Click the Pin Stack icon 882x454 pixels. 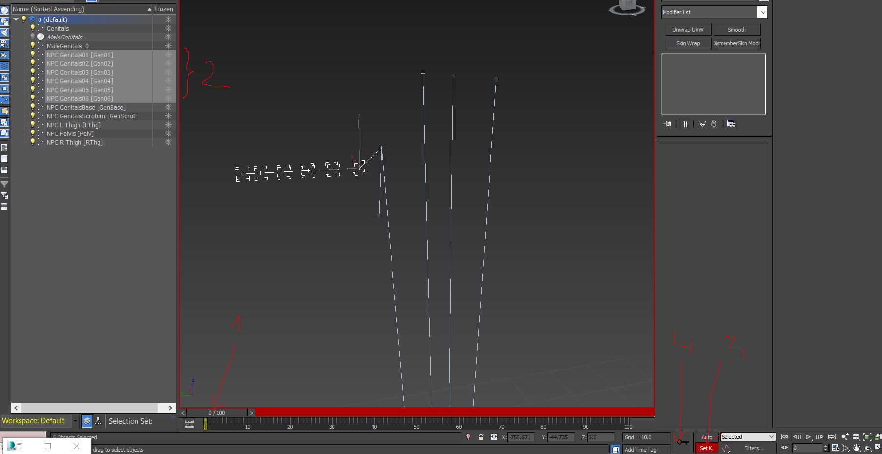[x=667, y=124]
